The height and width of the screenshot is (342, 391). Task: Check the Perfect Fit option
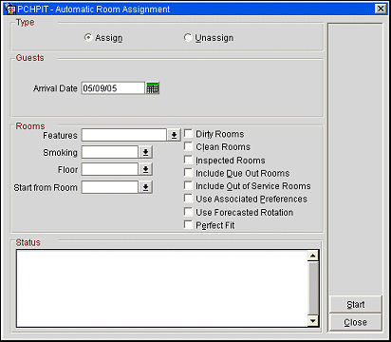(x=188, y=224)
